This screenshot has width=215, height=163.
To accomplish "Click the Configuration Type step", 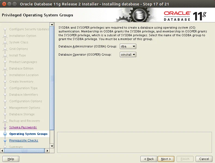I will (23, 88).
